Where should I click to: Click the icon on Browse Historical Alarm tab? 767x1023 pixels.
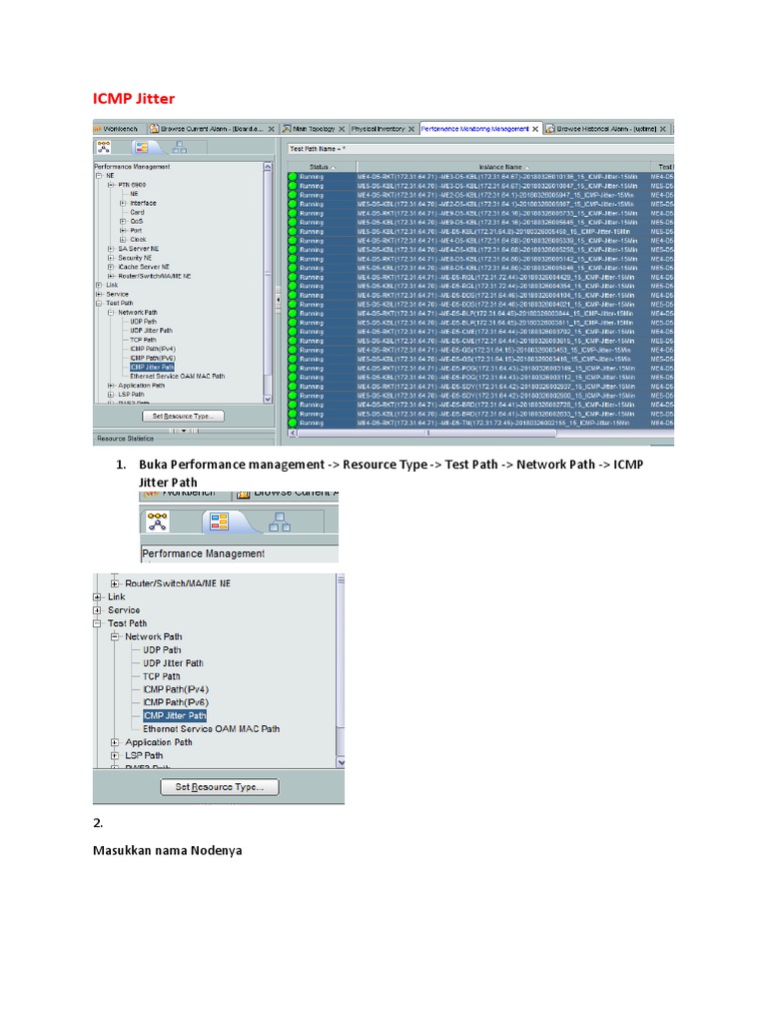coord(550,129)
